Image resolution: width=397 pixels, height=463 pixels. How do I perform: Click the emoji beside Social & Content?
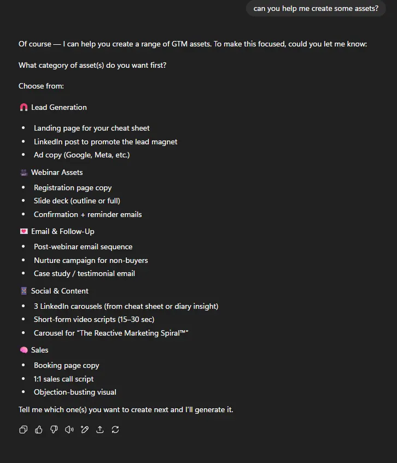(24, 291)
